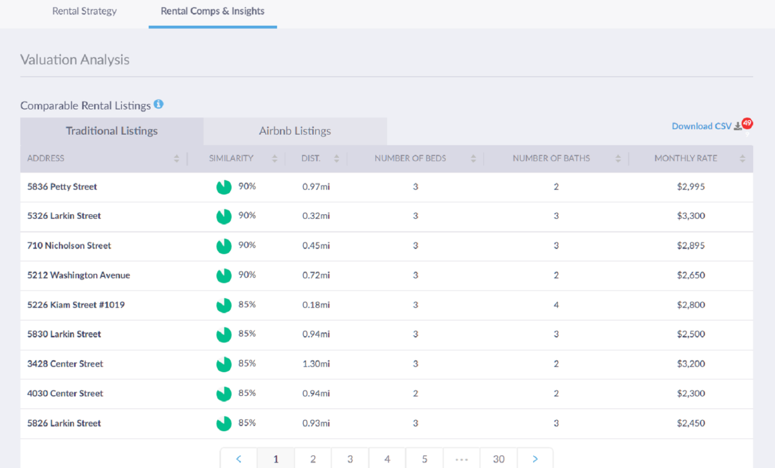Sort listings by Similarity sort arrows
This screenshot has width=775, height=468.
tap(274, 158)
